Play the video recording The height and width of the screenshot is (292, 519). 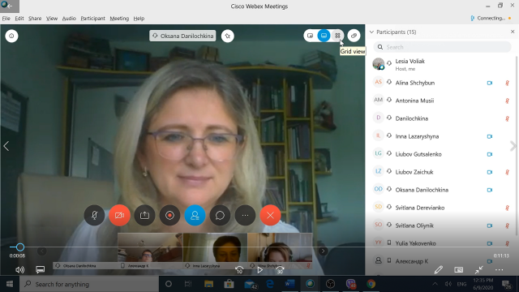click(x=259, y=270)
